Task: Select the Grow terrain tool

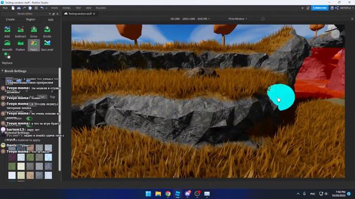Action: click(x=34, y=32)
